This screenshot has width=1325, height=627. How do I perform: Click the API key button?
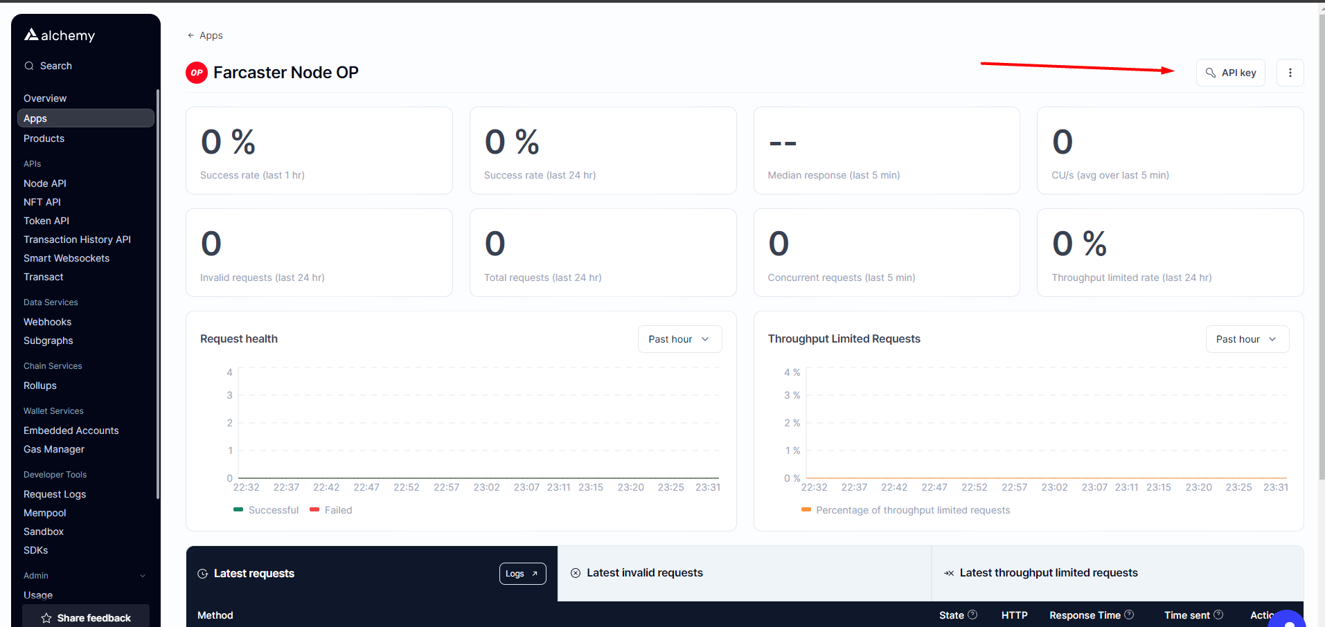[1231, 73]
